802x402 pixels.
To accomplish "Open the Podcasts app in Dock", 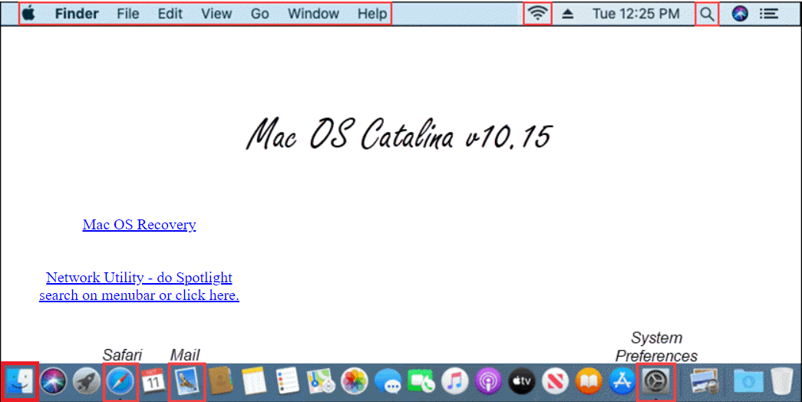I will [x=488, y=381].
